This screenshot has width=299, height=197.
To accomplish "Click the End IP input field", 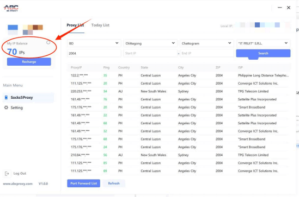I will pos(207,53).
